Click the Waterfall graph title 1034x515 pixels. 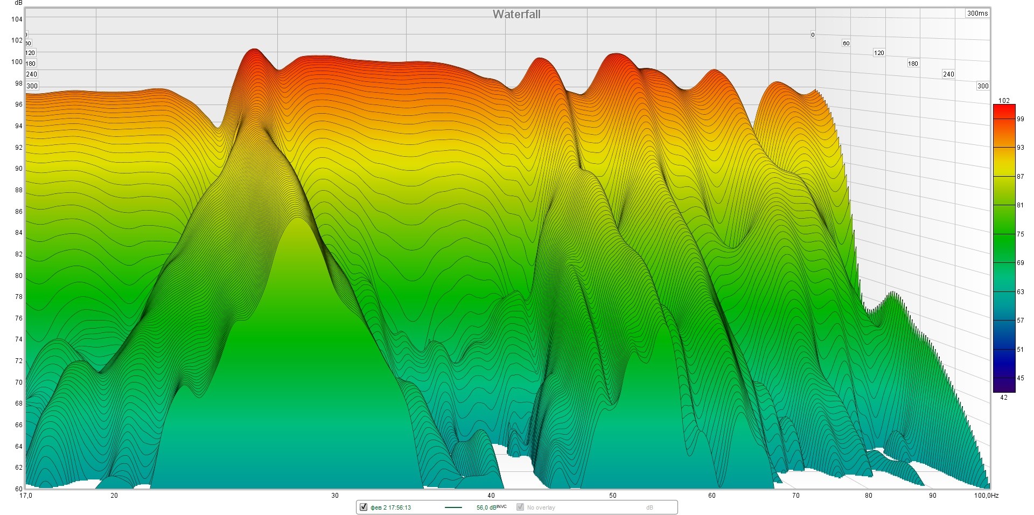[516, 15]
